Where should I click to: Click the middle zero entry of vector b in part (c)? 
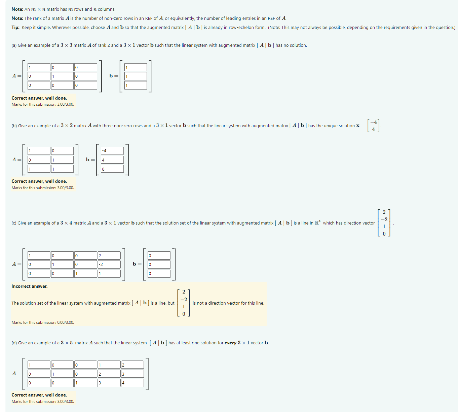pyautogui.click(x=159, y=264)
